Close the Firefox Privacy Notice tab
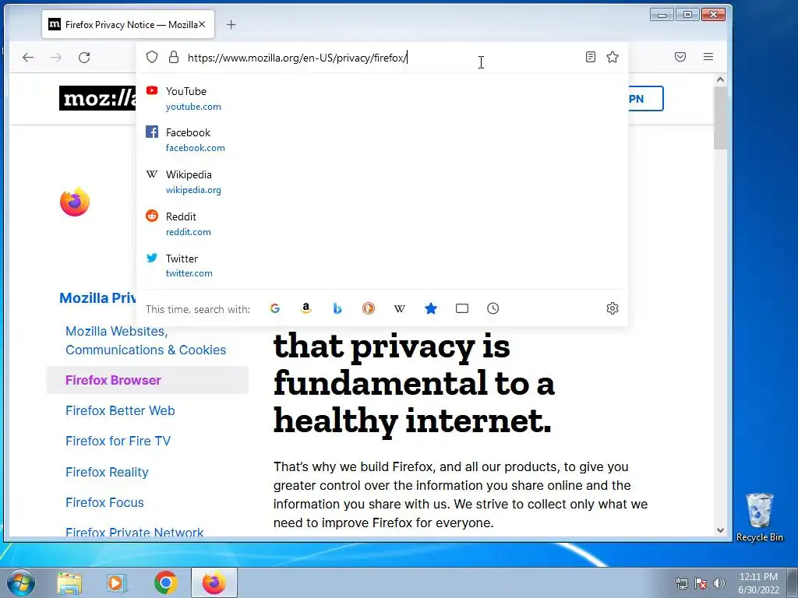The image size is (798, 598). tap(202, 24)
